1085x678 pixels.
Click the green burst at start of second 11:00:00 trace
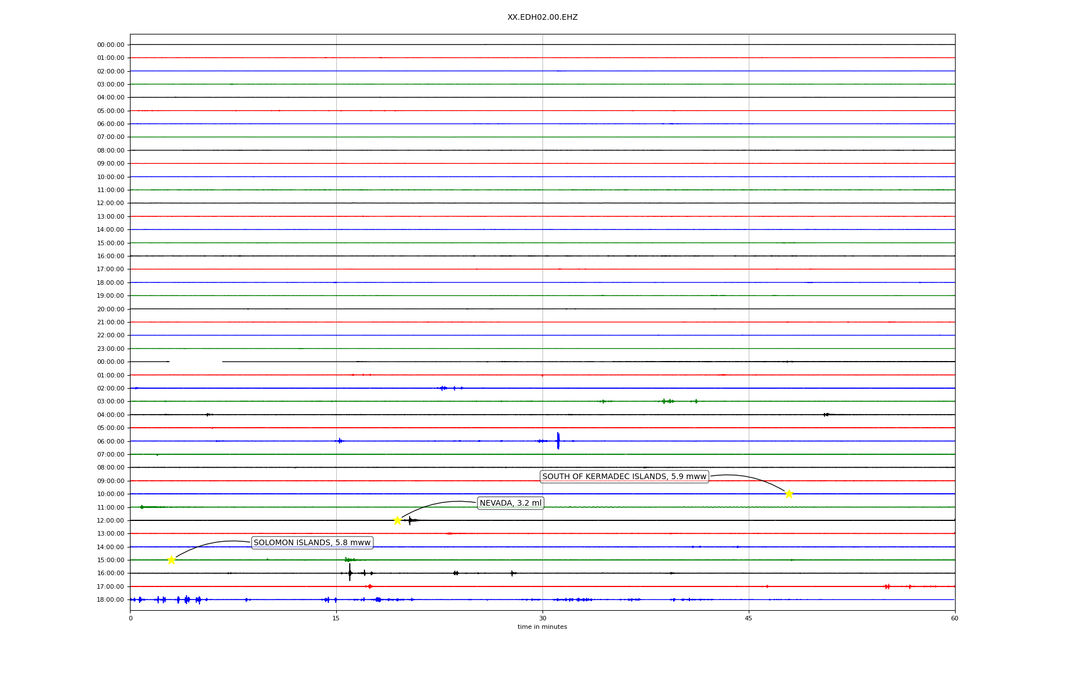(142, 507)
